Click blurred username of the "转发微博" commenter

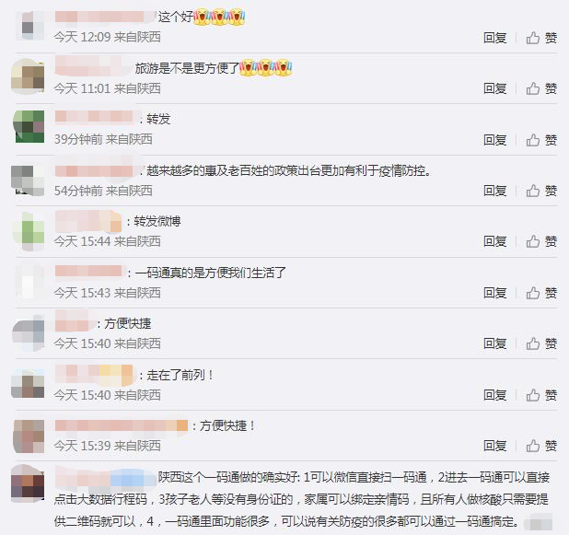point(88,221)
